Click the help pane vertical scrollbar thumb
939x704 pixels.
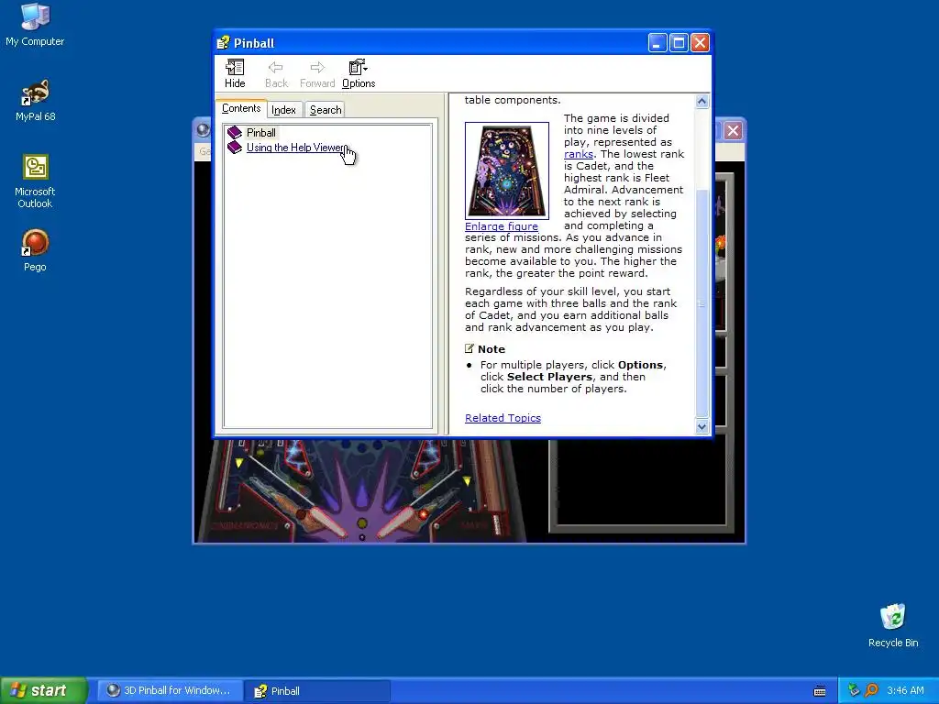[701, 303]
